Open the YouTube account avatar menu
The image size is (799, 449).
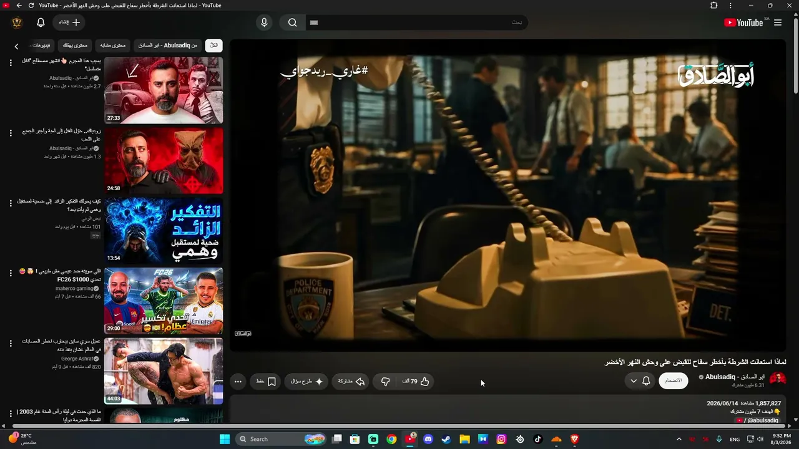17,22
